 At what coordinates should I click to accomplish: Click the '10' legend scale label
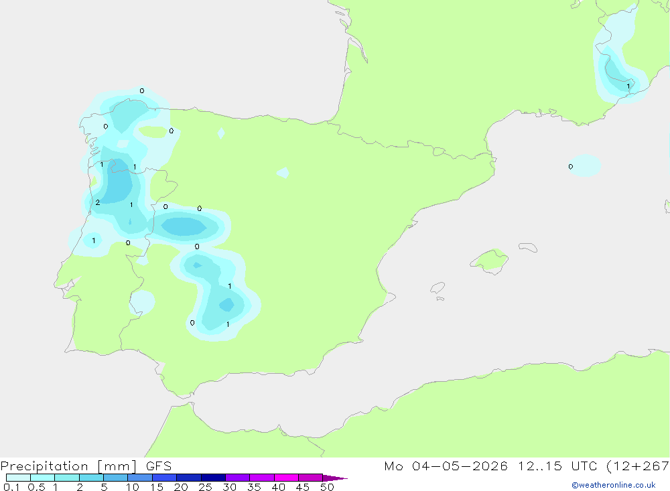coord(133,487)
